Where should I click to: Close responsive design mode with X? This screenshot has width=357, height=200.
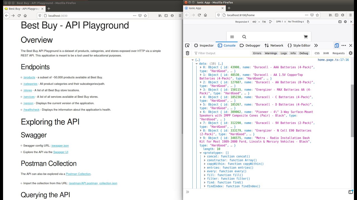point(351,22)
